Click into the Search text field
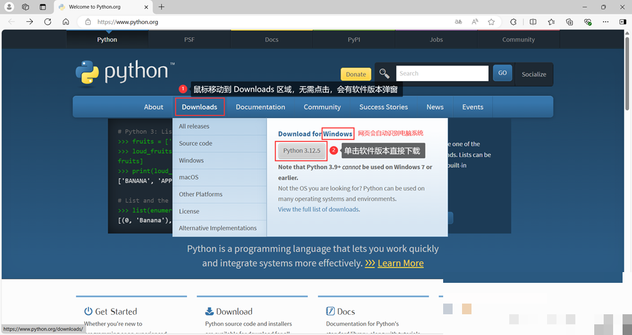Image resolution: width=632 pixels, height=335 pixels. pos(442,74)
